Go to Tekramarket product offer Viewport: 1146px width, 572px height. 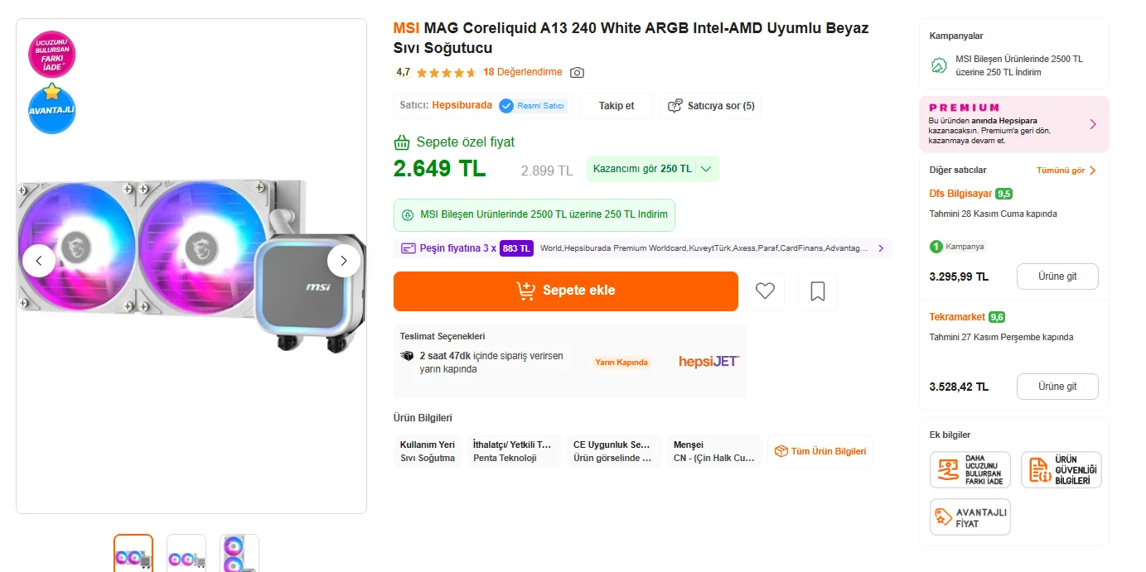point(1057,387)
